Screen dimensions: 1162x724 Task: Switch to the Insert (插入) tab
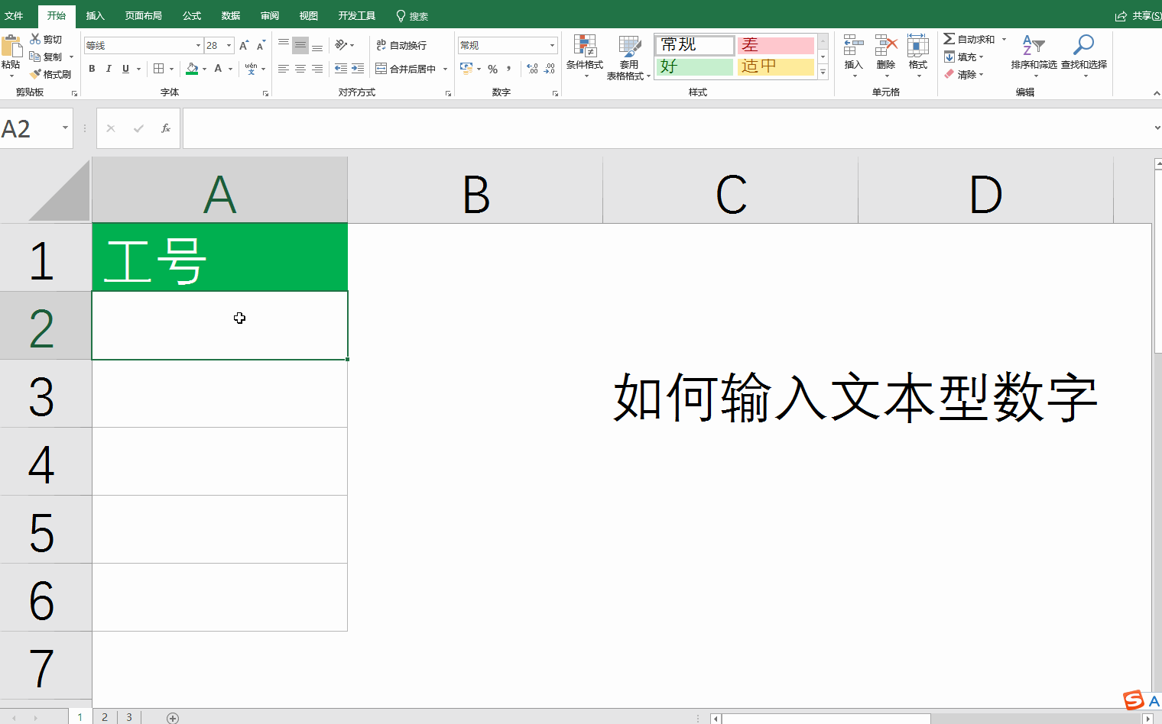tap(95, 15)
